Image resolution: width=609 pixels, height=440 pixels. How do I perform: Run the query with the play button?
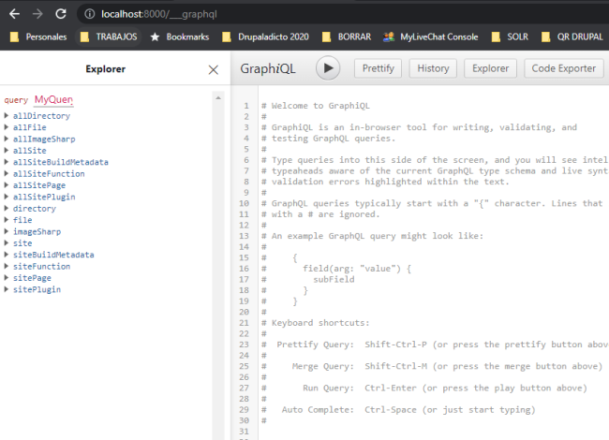click(x=328, y=68)
